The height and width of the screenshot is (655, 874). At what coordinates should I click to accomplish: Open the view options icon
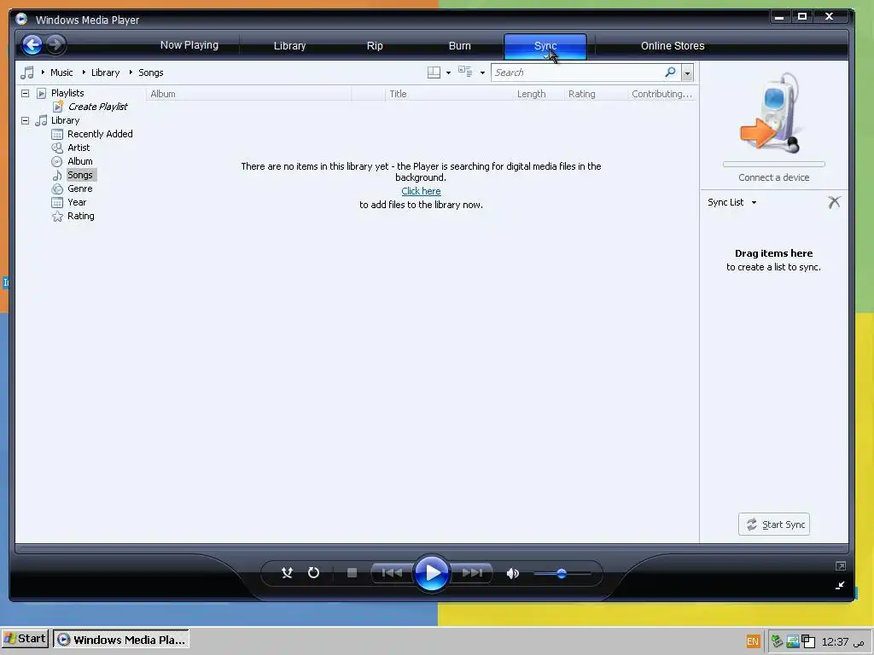pyautogui.click(x=465, y=72)
